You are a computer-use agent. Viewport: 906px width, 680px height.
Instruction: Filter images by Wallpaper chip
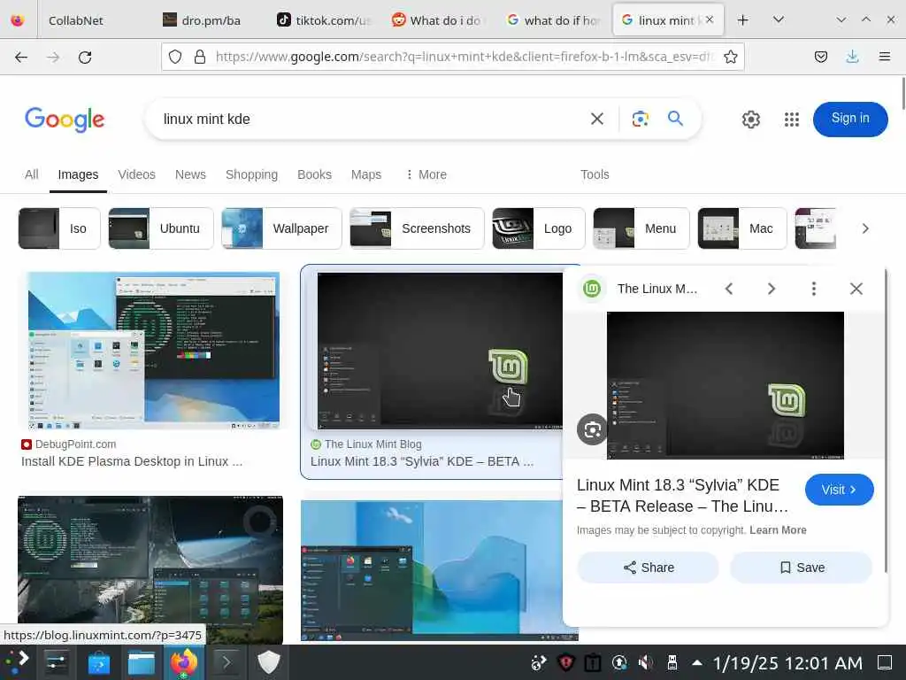coord(281,228)
